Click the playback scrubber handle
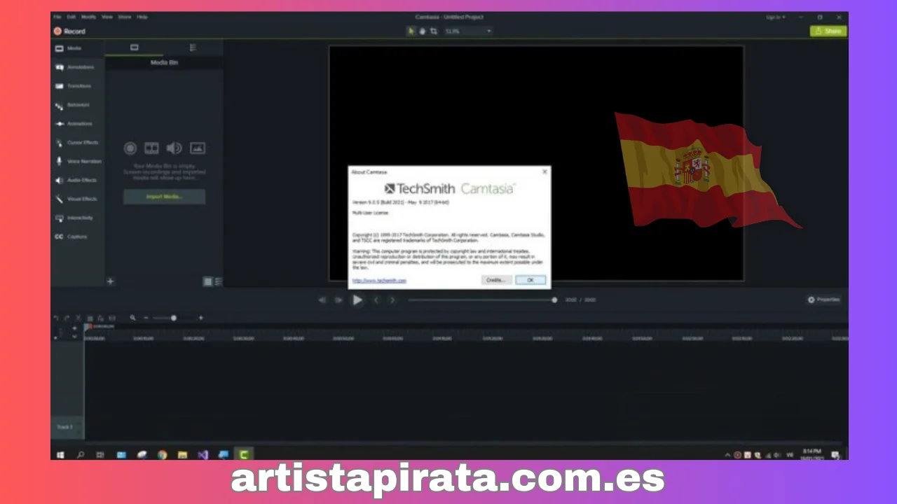The height and width of the screenshot is (504, 897). pyautogui.click(x=554, y=300)
